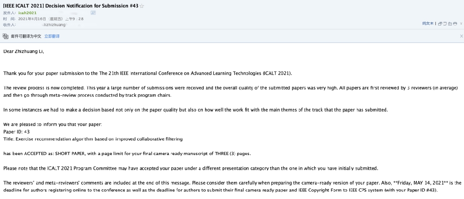Click the Dear Zhizhuang Li greeting
Viewport: 464px width, 199px height.
pyautogui.click(x=24, y=51)
